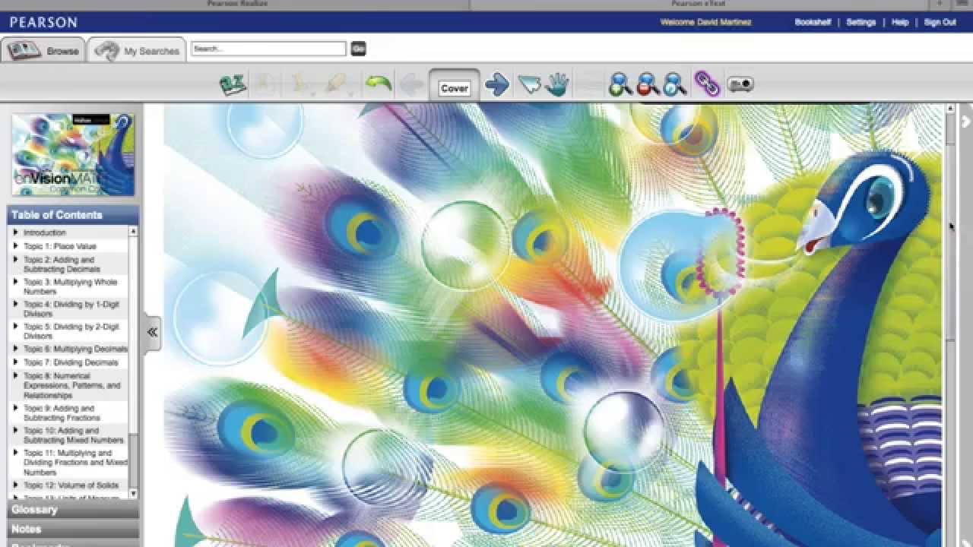Switch to the My Searches tab

click(x=137, y=51)
